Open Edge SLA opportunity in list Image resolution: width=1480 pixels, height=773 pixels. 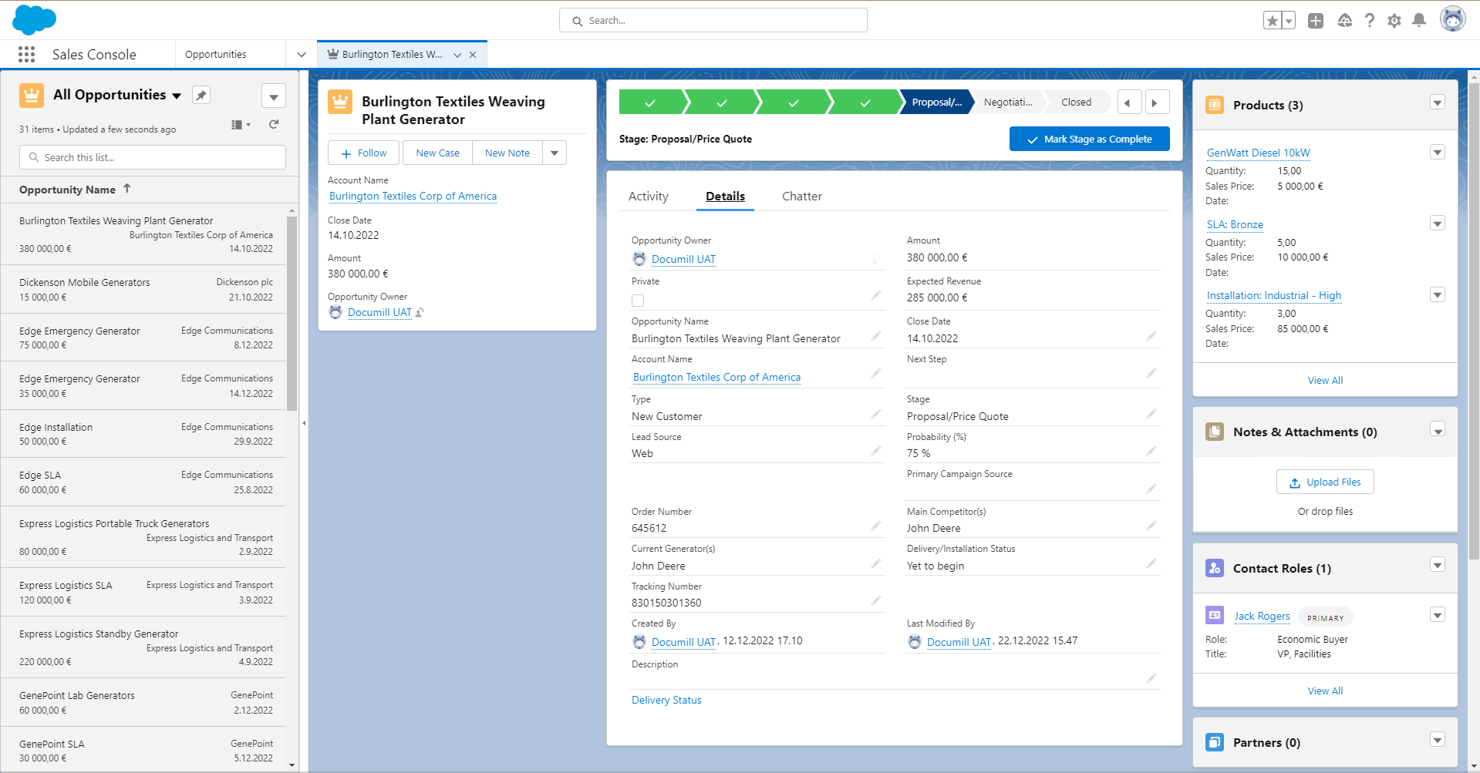(x=40, y=475)
